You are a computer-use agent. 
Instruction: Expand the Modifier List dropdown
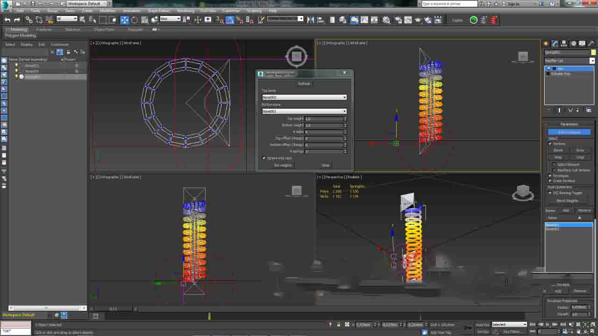point(592,61)
